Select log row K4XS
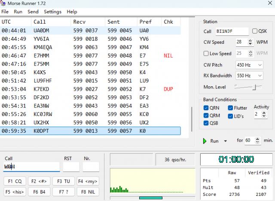 click(x=90, y=73)
